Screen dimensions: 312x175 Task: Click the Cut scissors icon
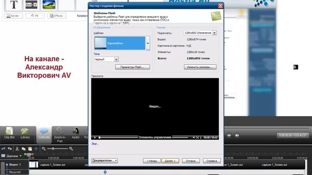17,149
